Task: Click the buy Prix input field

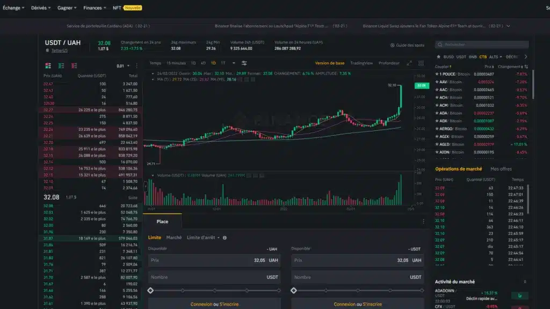Action: point(214,260)
